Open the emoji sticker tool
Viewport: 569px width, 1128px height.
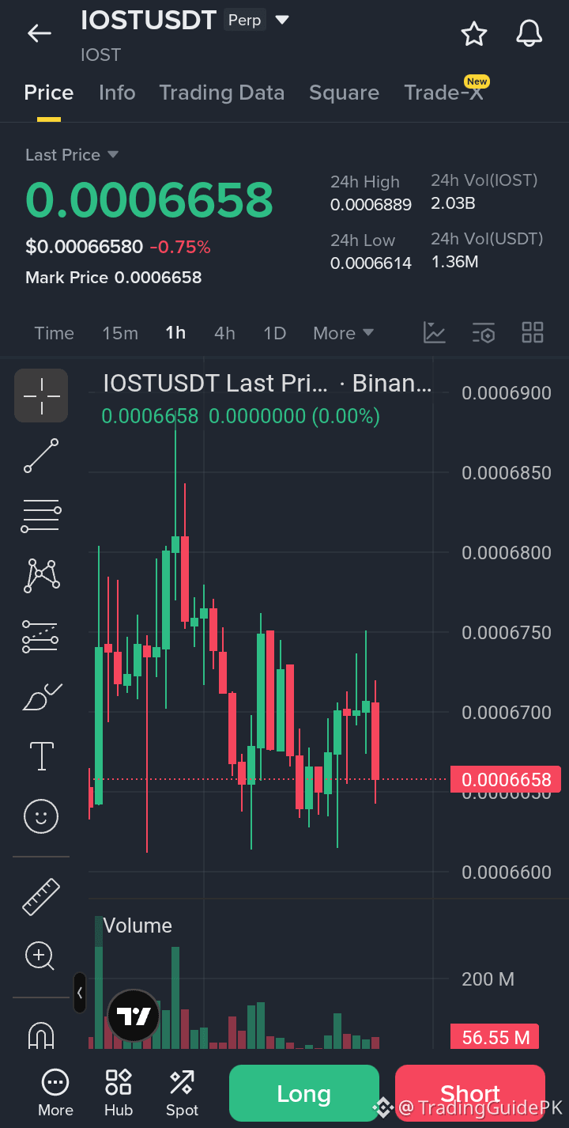pyautogui.click(x=41, y=815)
